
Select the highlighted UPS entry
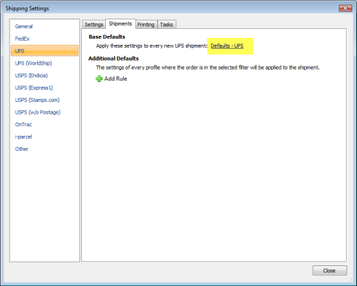45,51
